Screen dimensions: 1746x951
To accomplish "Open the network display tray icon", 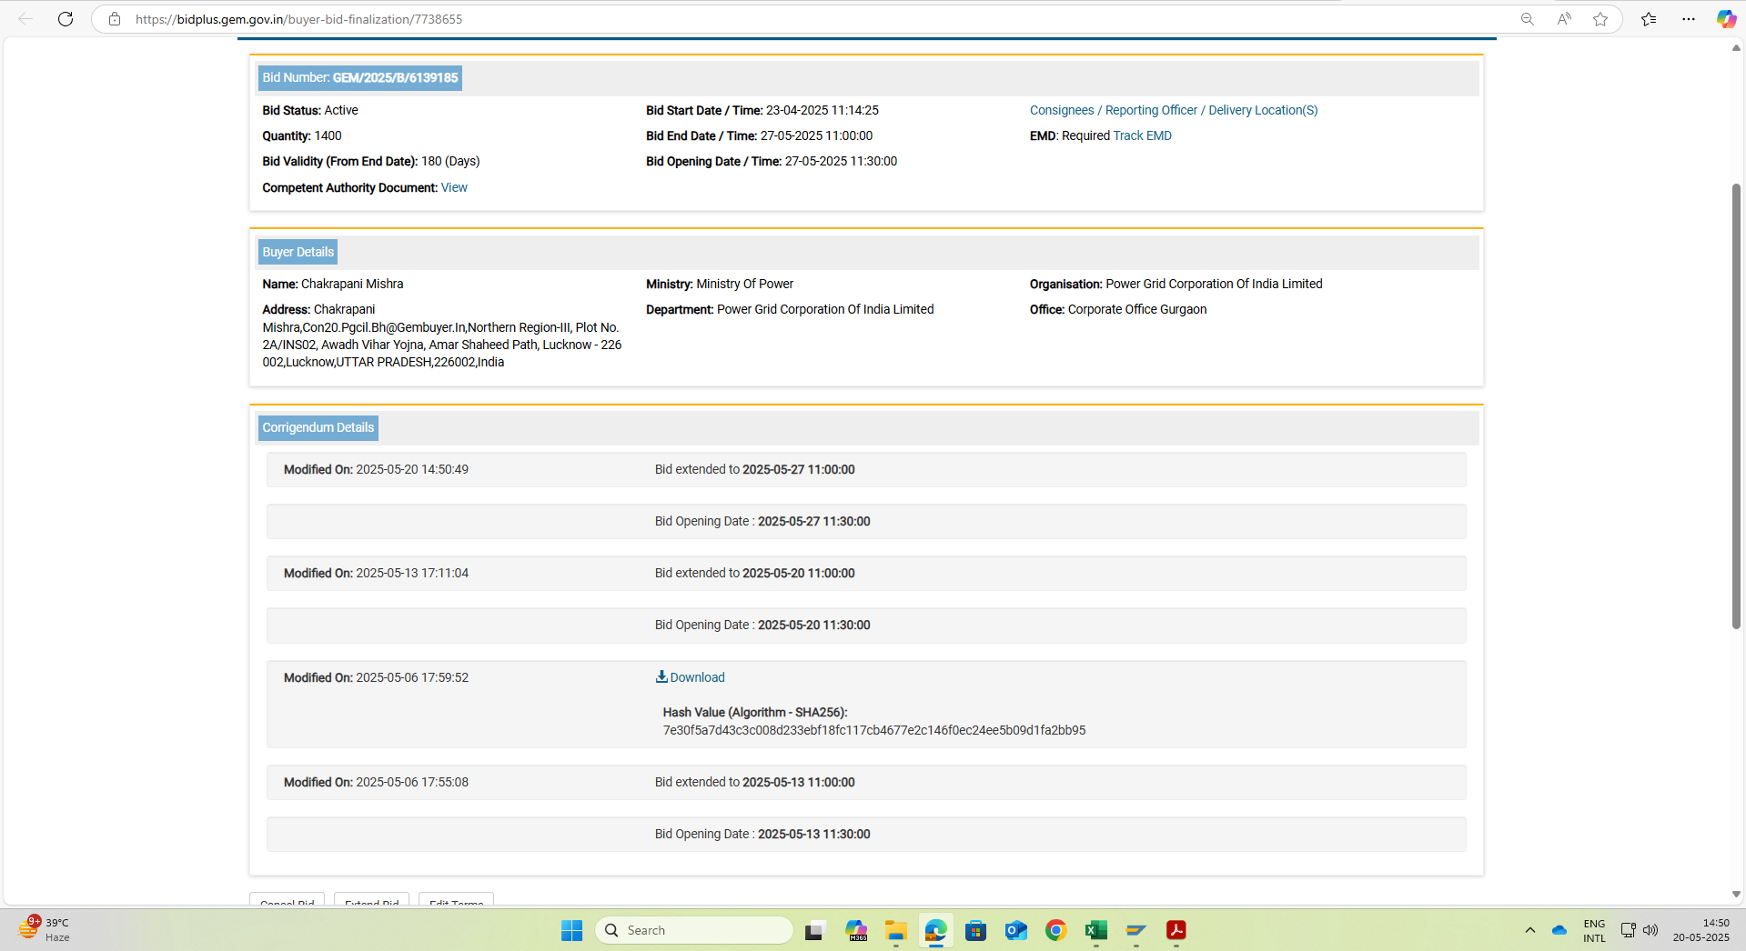I will (x=1628, y=930).
